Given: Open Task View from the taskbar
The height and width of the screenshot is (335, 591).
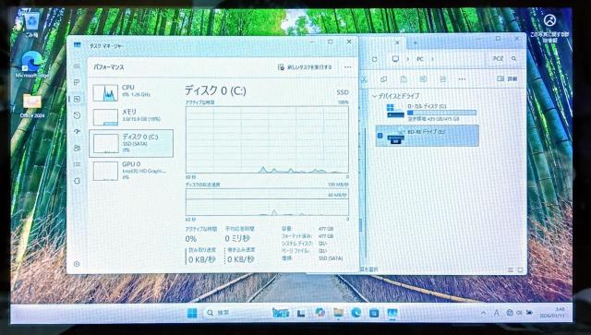Looking at the screenshot, I should 301,313.
